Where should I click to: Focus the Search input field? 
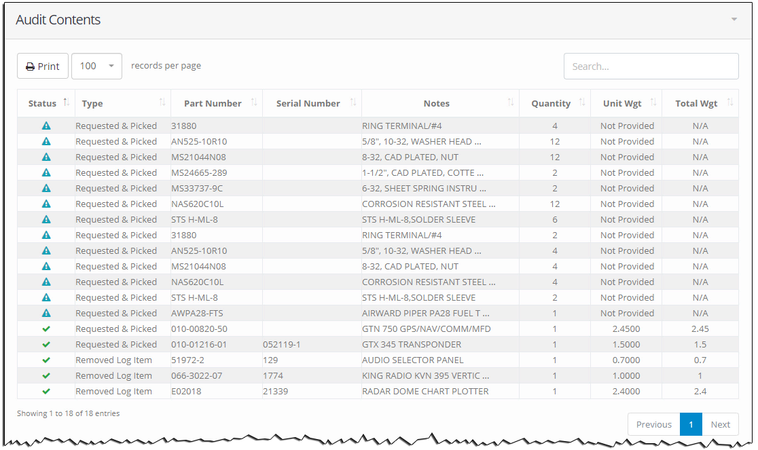[651, 66]
